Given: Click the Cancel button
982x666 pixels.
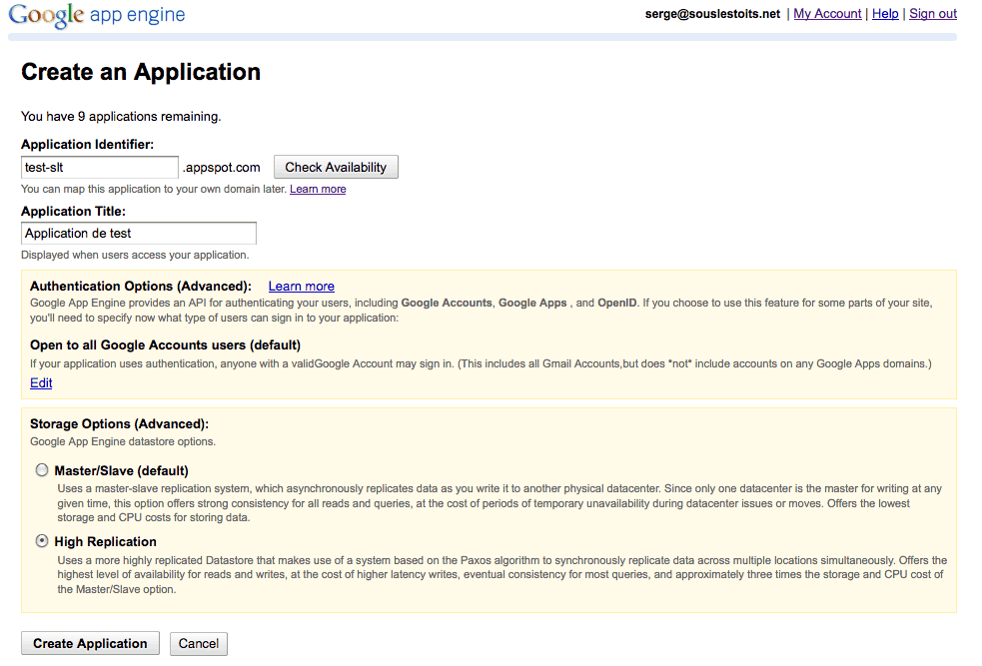Looking at the screenshot, I should 199,643.
